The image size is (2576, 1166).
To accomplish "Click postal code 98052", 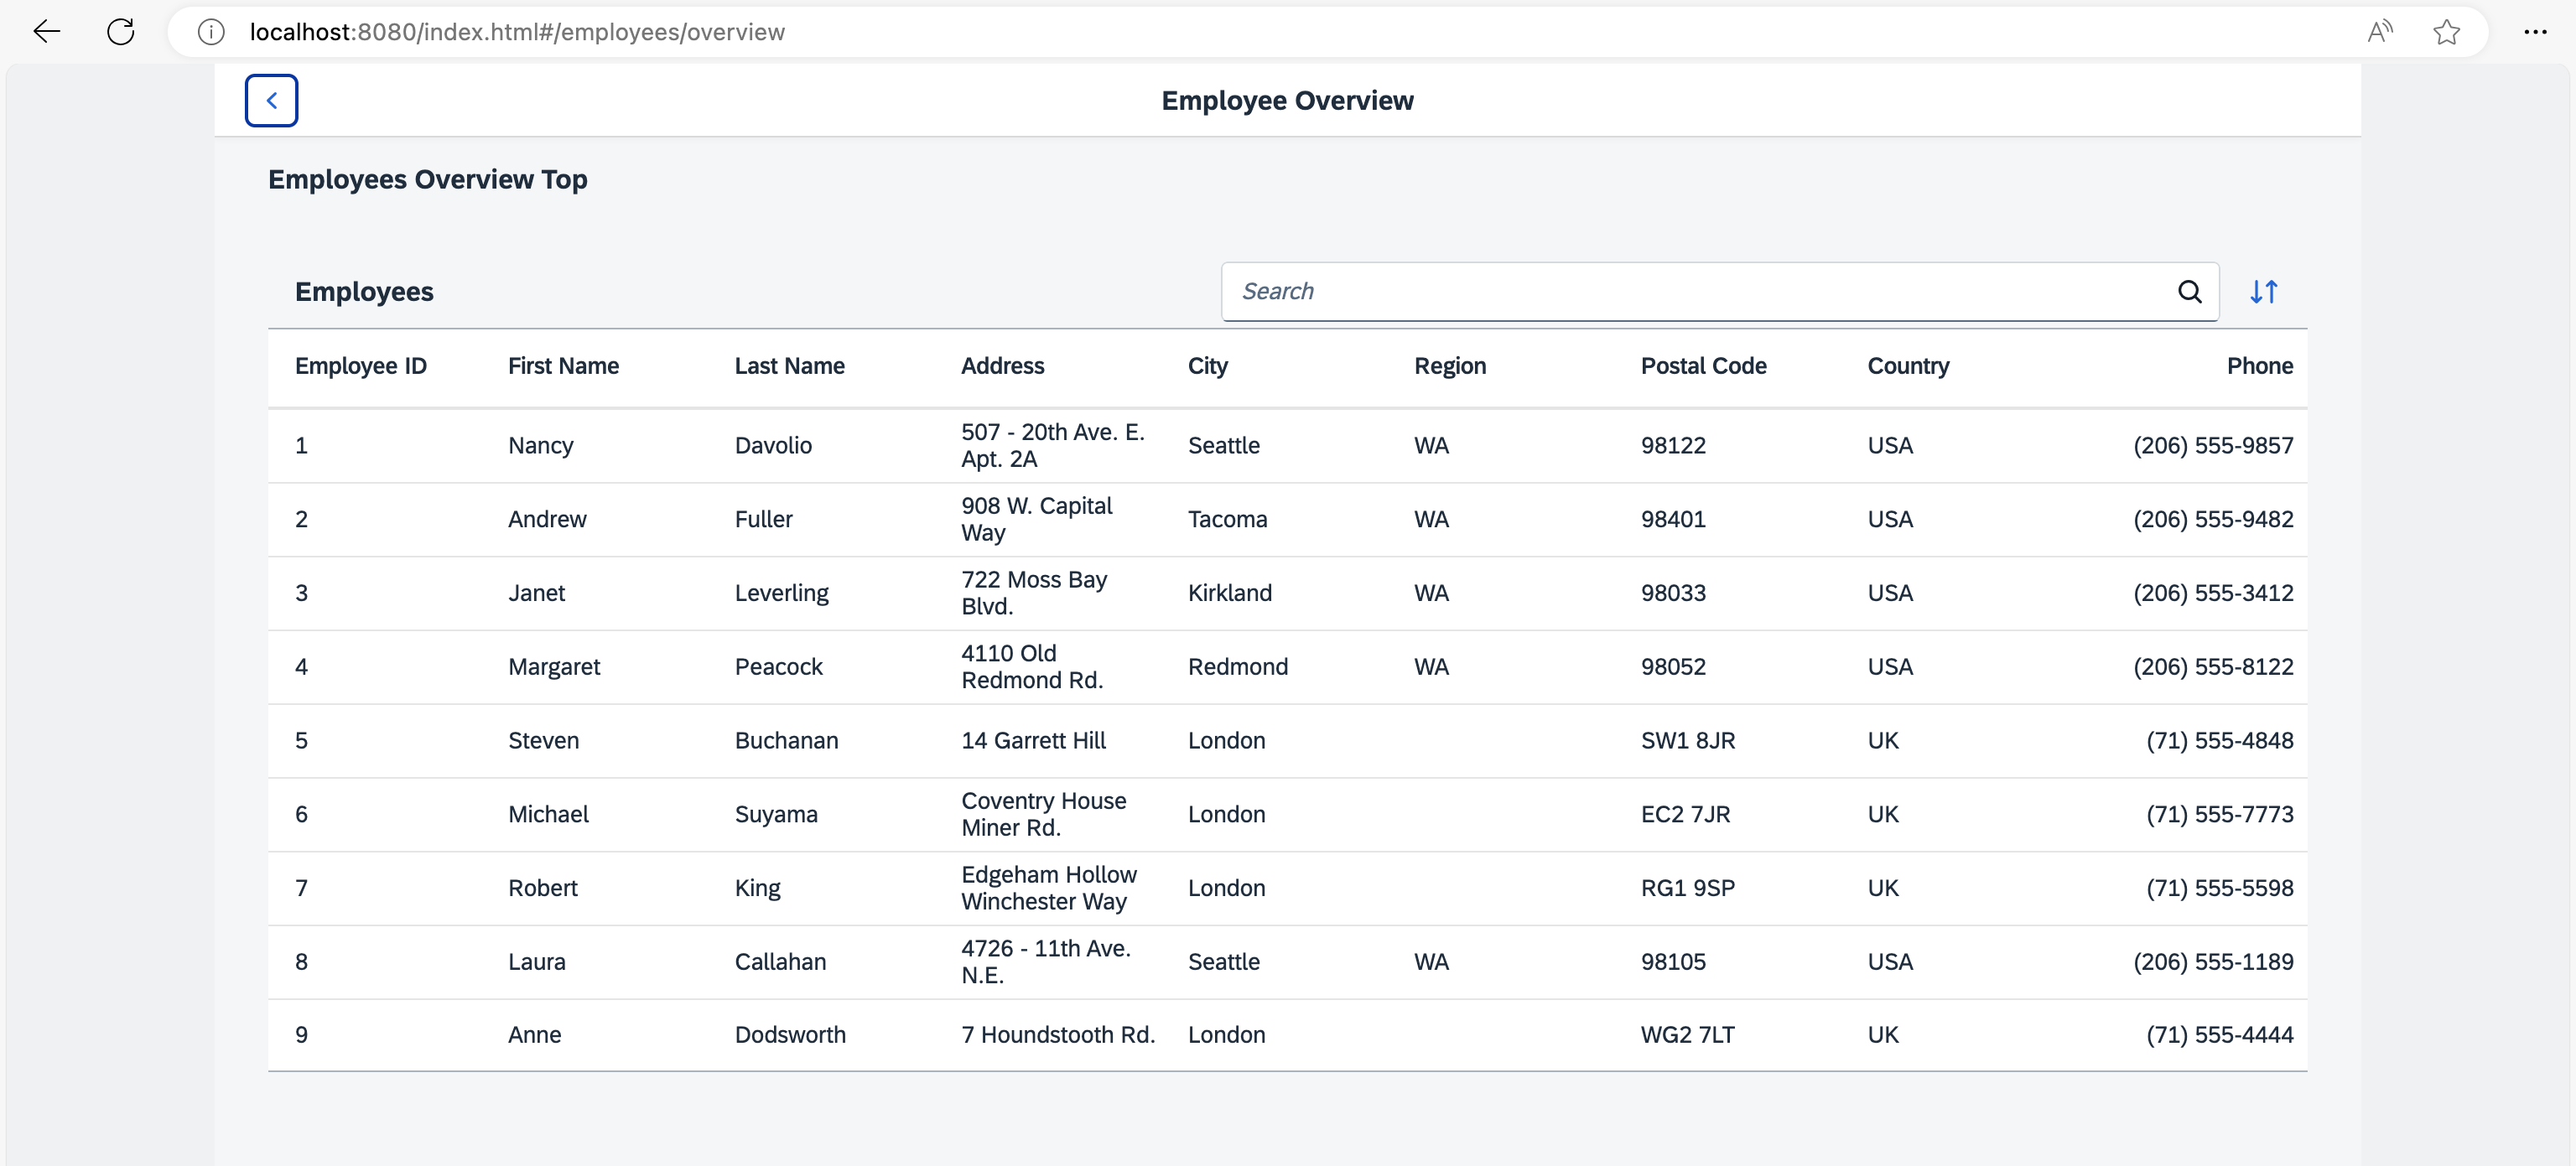I will pos(1673,667).
